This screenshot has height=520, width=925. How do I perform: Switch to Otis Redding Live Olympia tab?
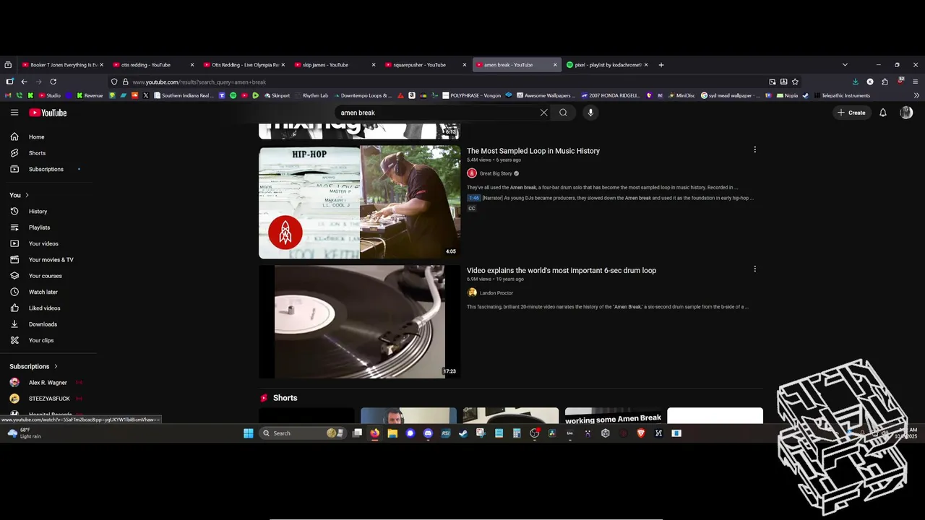click(x=244, y=65)
